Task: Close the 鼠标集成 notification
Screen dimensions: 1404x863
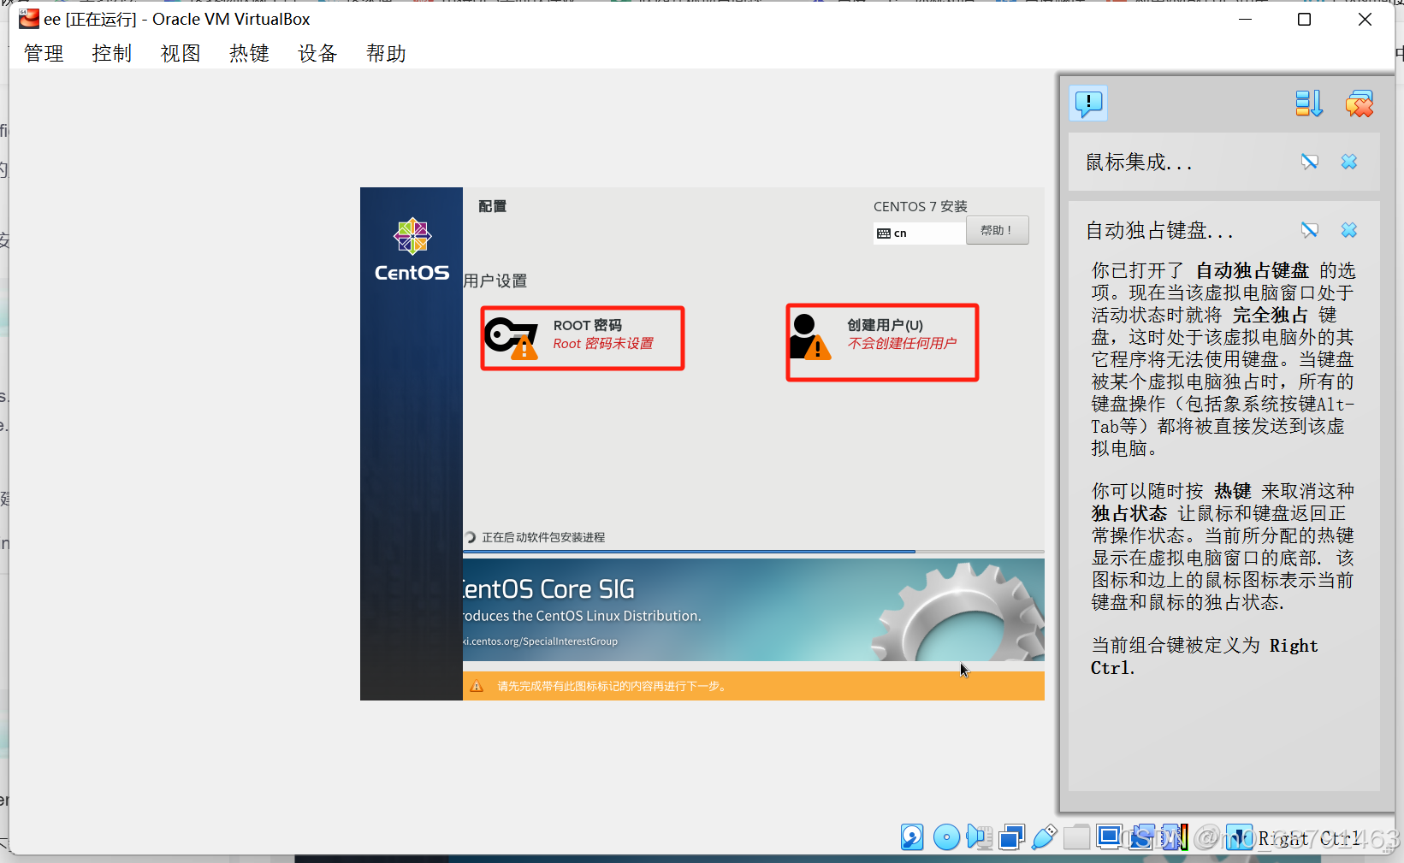Action: (1349, 162)
